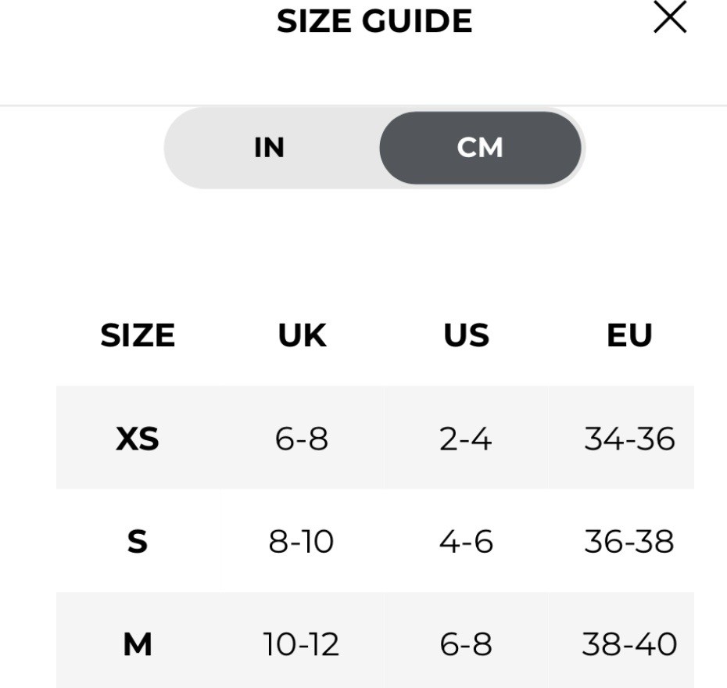Close the size guide with the X icon
Screen dimensions: 727x688
(670, 18)
